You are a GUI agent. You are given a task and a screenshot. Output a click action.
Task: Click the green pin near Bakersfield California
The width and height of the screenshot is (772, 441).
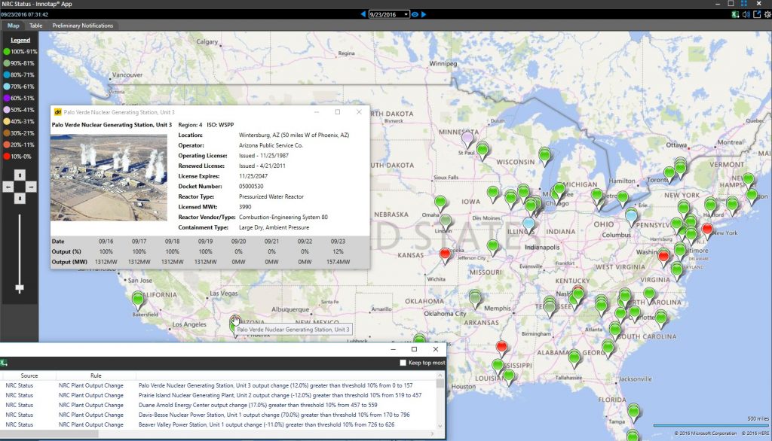[x=138, y=299]
